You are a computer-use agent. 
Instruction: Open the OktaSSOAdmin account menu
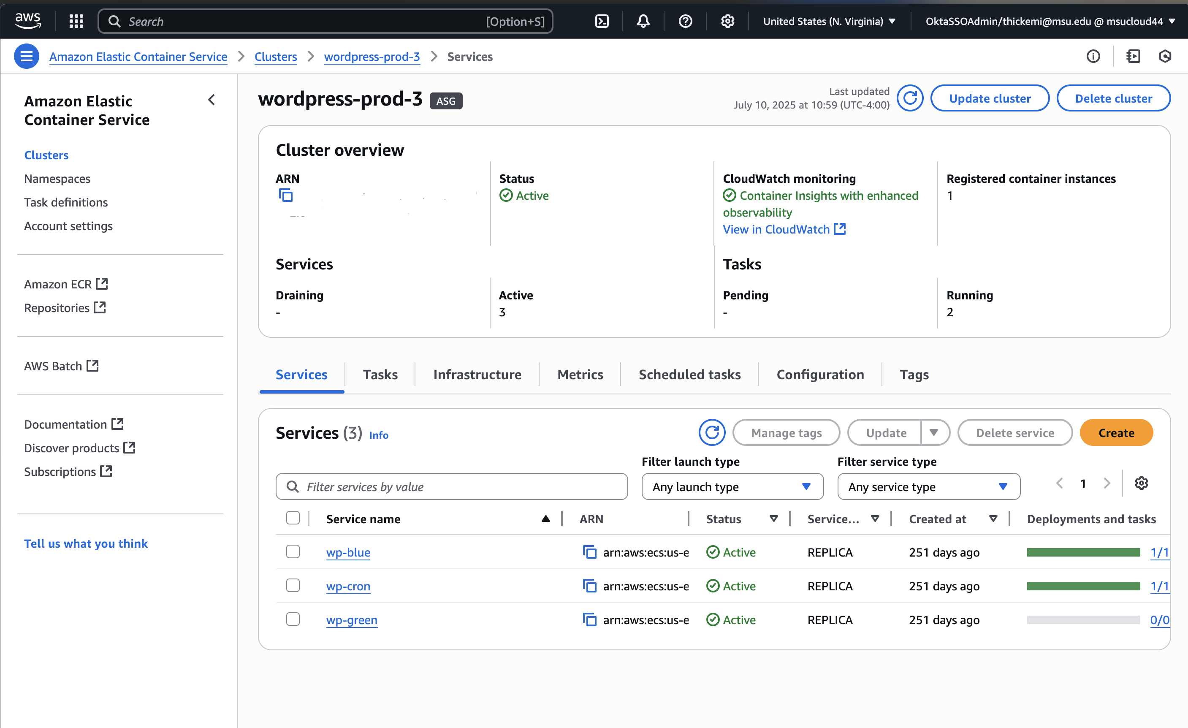pyautogui.click(x=1050, y=21)
